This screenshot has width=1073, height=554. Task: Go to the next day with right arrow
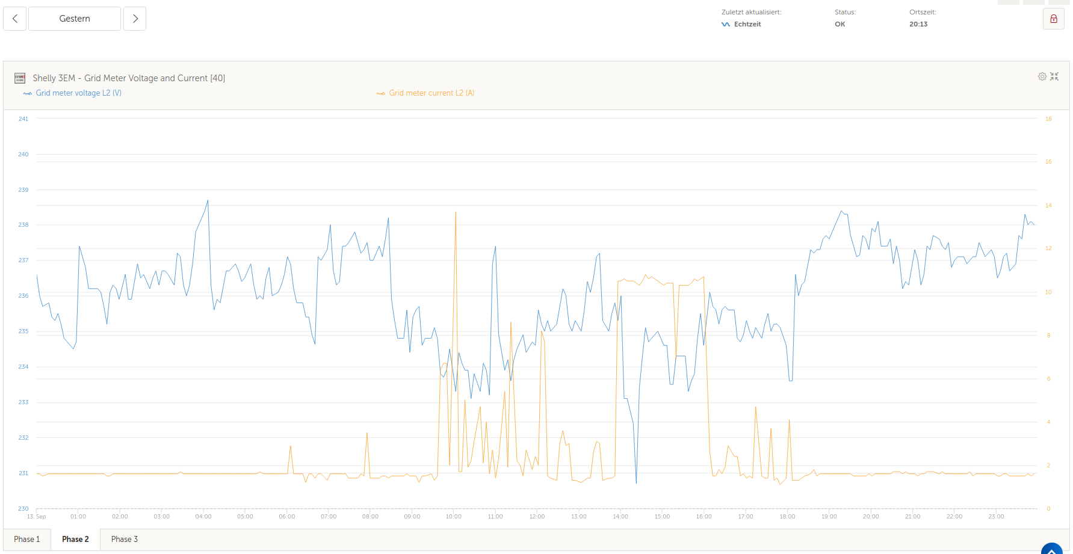(135, 19)
